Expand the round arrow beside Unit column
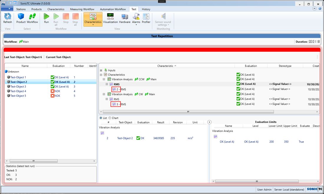The image size is (324, 194). [x=209, y=122]
